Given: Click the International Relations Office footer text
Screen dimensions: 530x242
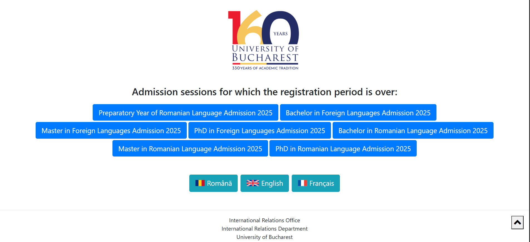Looking at the screenshot, I should [264, 220].
